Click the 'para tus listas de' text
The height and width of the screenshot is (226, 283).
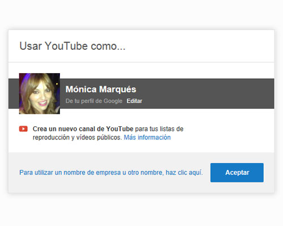[x=159, y=129]
